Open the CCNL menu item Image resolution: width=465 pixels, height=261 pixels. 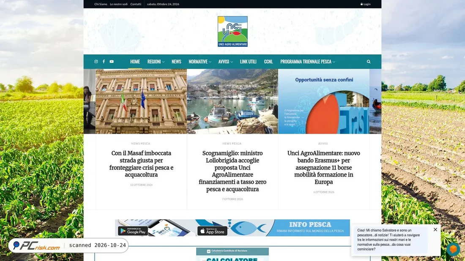coord(268,62)
